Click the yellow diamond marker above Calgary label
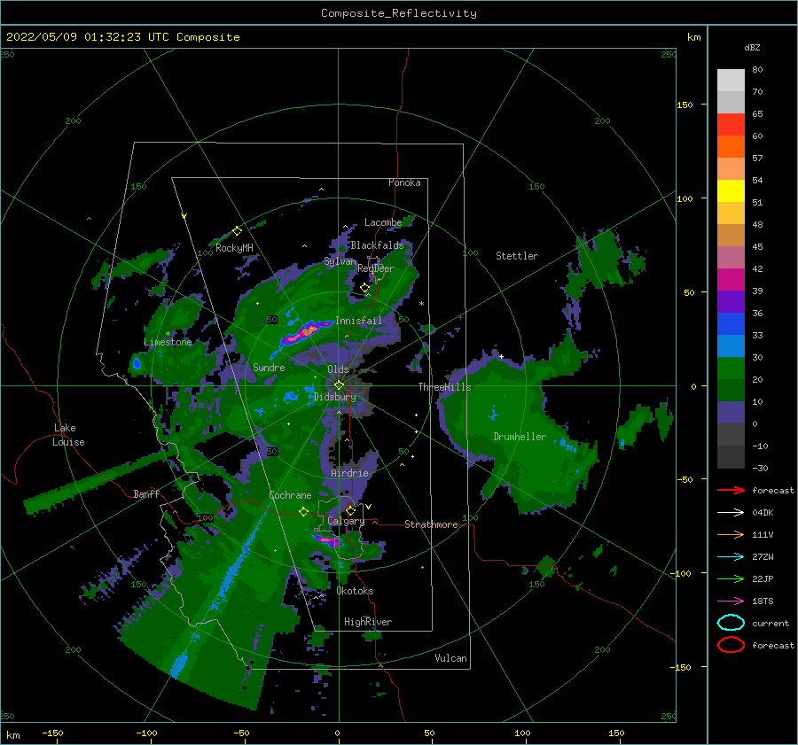Screen dimensions: 798x745 pyautogui.click(x=350, y=510)
